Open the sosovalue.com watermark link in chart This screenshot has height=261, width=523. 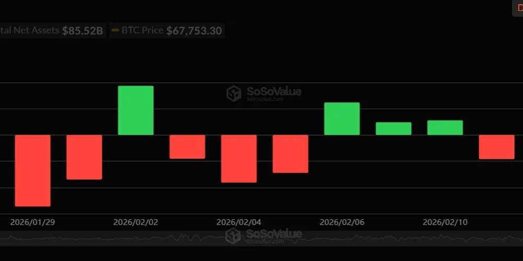click(265, 99)
